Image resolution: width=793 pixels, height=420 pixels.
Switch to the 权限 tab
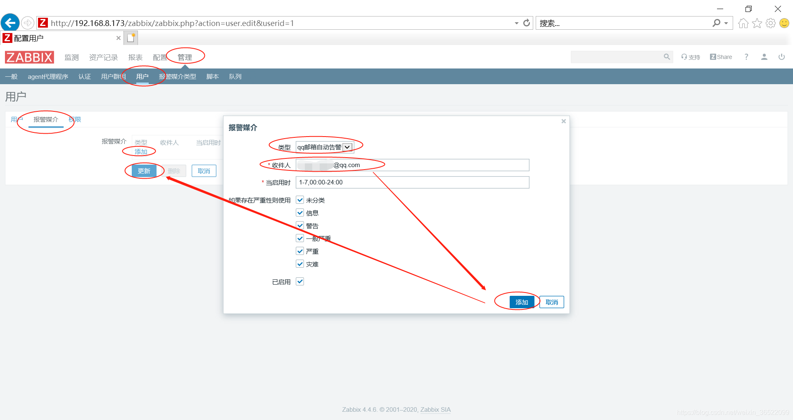coord(75,120)
